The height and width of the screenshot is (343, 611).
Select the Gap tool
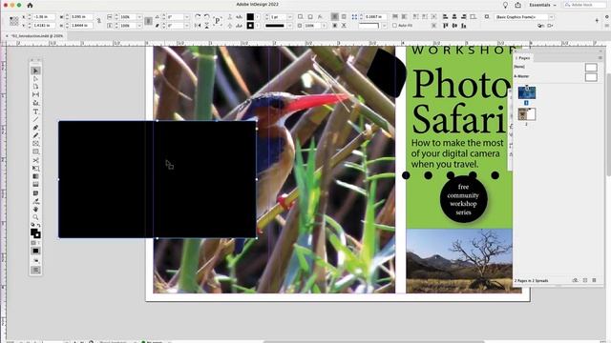point(35,95)
